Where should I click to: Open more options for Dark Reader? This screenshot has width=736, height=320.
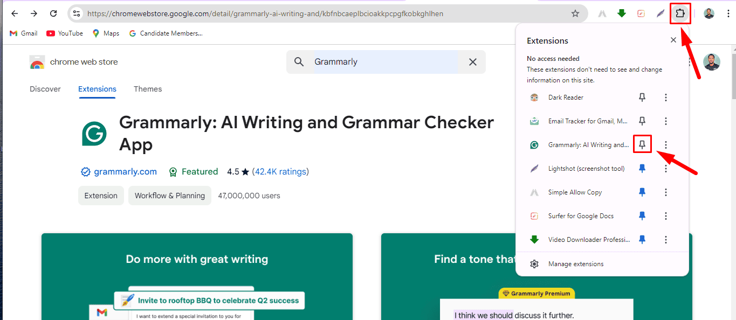point(666,98)
